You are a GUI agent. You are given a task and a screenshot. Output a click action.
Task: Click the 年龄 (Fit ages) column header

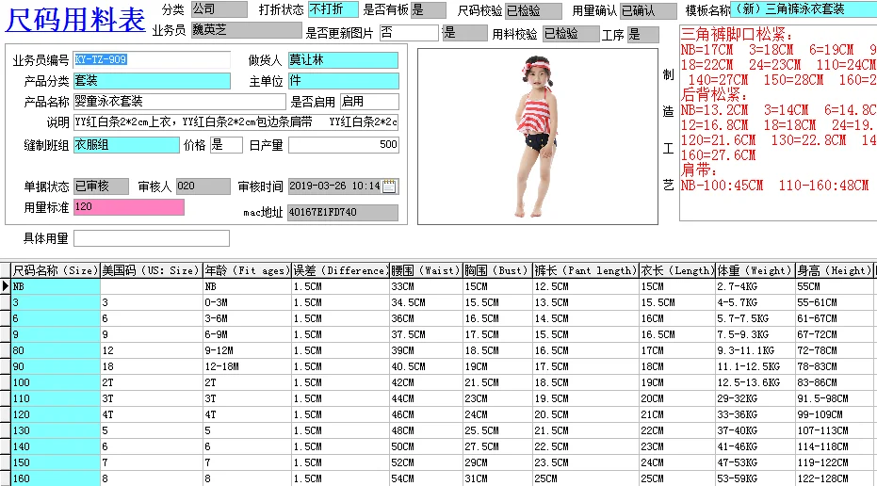coord(247,270)
